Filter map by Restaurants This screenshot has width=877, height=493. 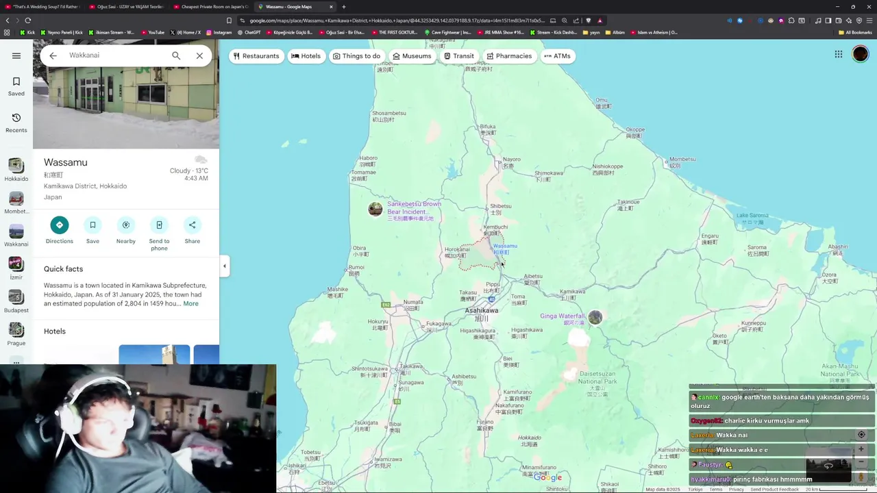[x=256, y=56]
